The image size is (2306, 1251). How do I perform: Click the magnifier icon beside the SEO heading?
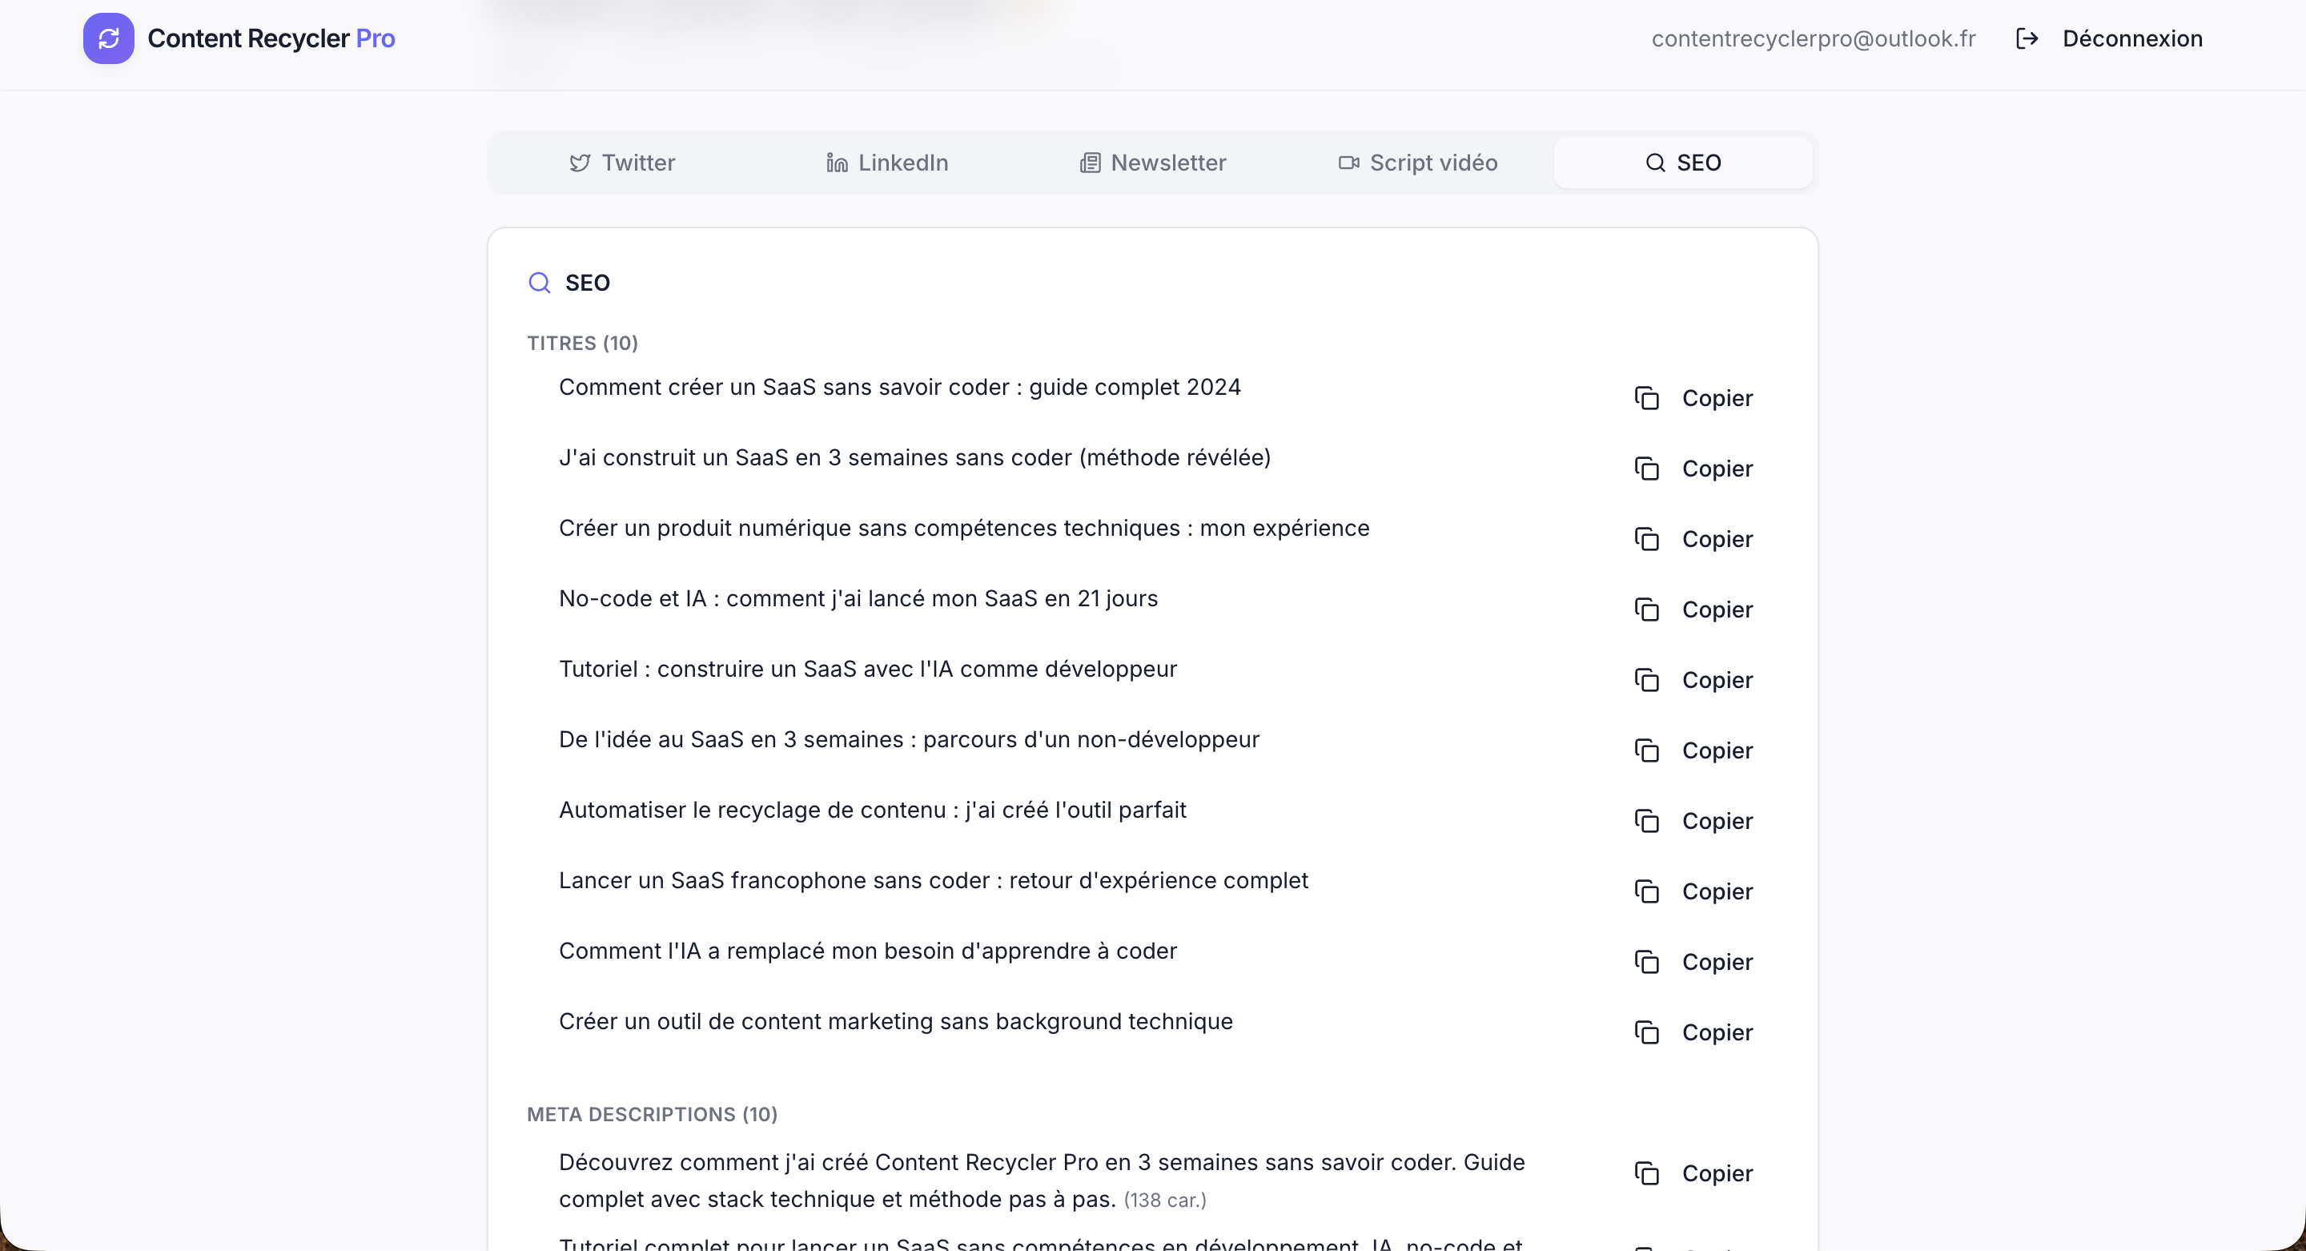pyautogui.click(x=539, y=283)
